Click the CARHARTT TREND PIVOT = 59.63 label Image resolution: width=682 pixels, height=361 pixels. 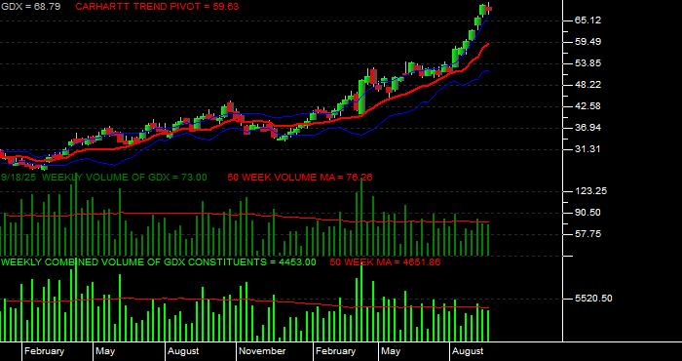click(x=157, y=7)
